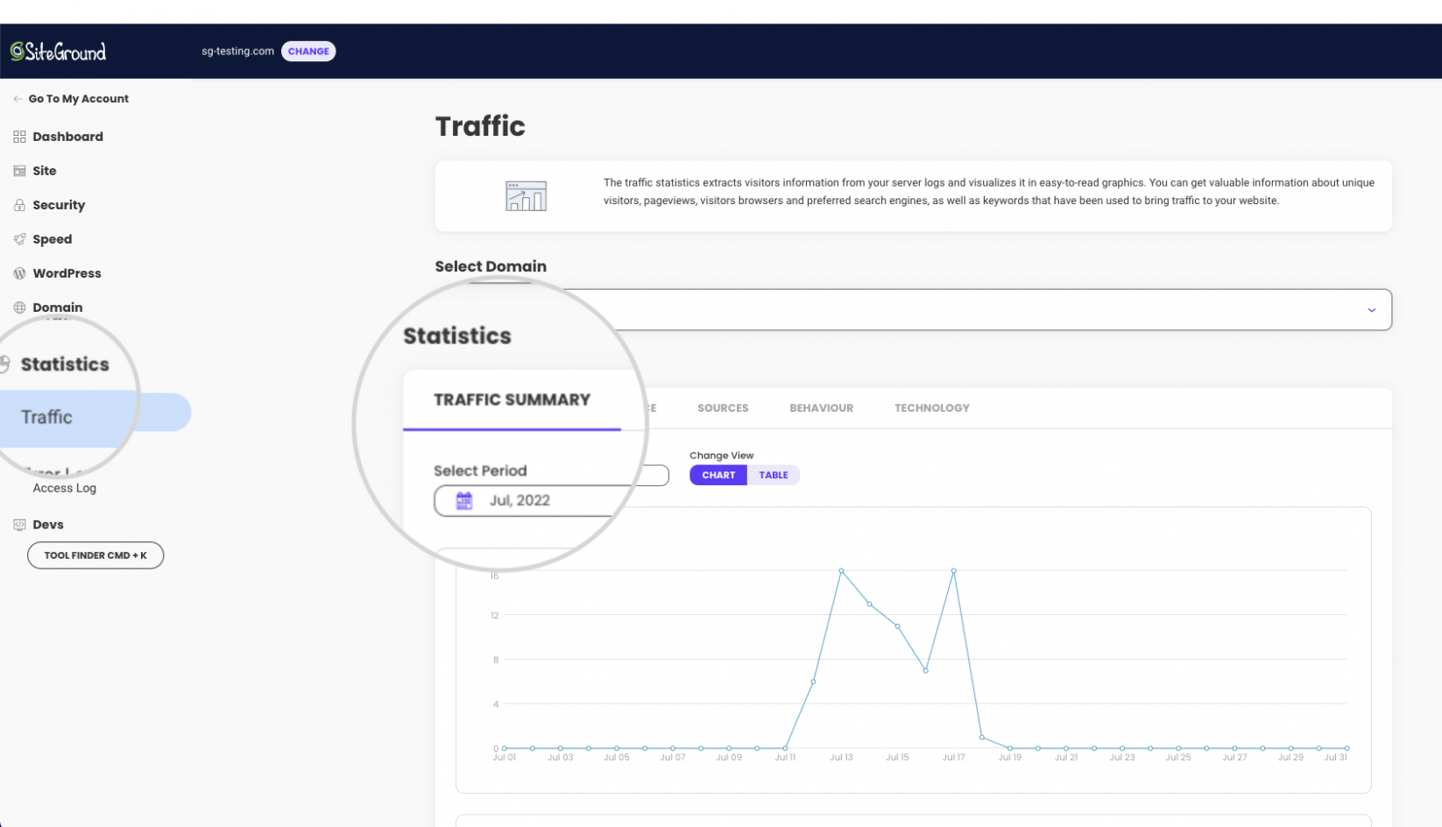Click the WordPress logo icon
The width and height of the screenshot is (1442, 827).
pyautogui.click(x=19, y=273)
